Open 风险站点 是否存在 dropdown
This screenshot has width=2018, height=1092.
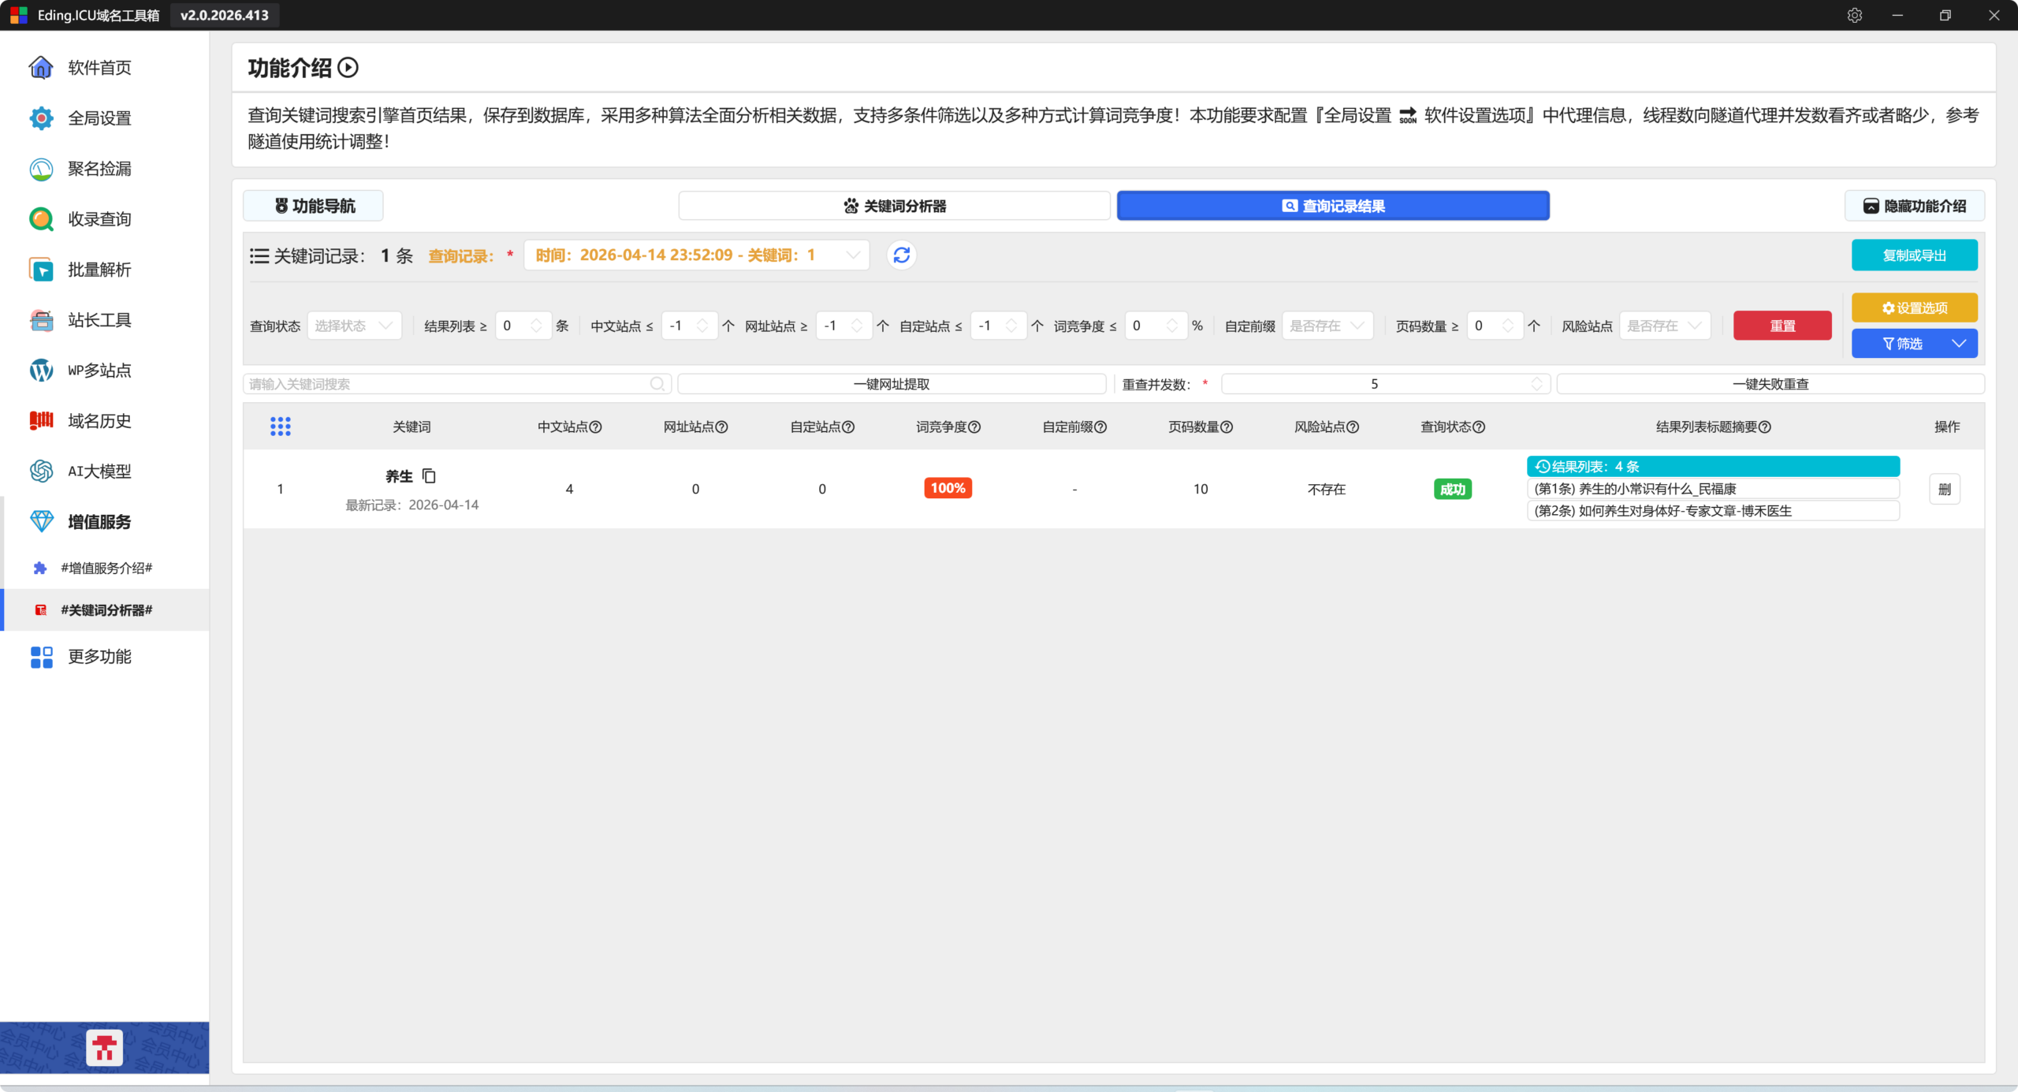(x=1664, y=326)
